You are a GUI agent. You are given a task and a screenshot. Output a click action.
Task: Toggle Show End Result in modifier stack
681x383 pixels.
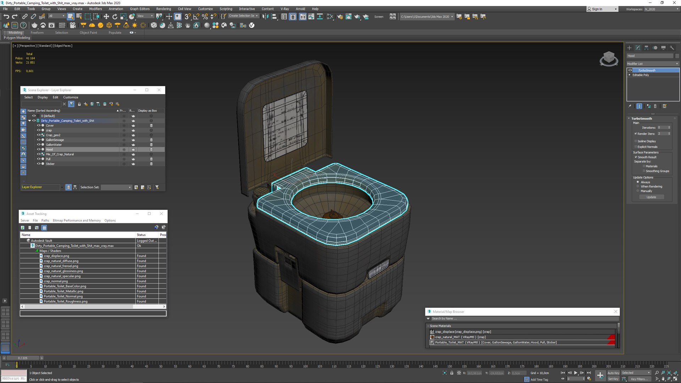(x=639, y=106)
